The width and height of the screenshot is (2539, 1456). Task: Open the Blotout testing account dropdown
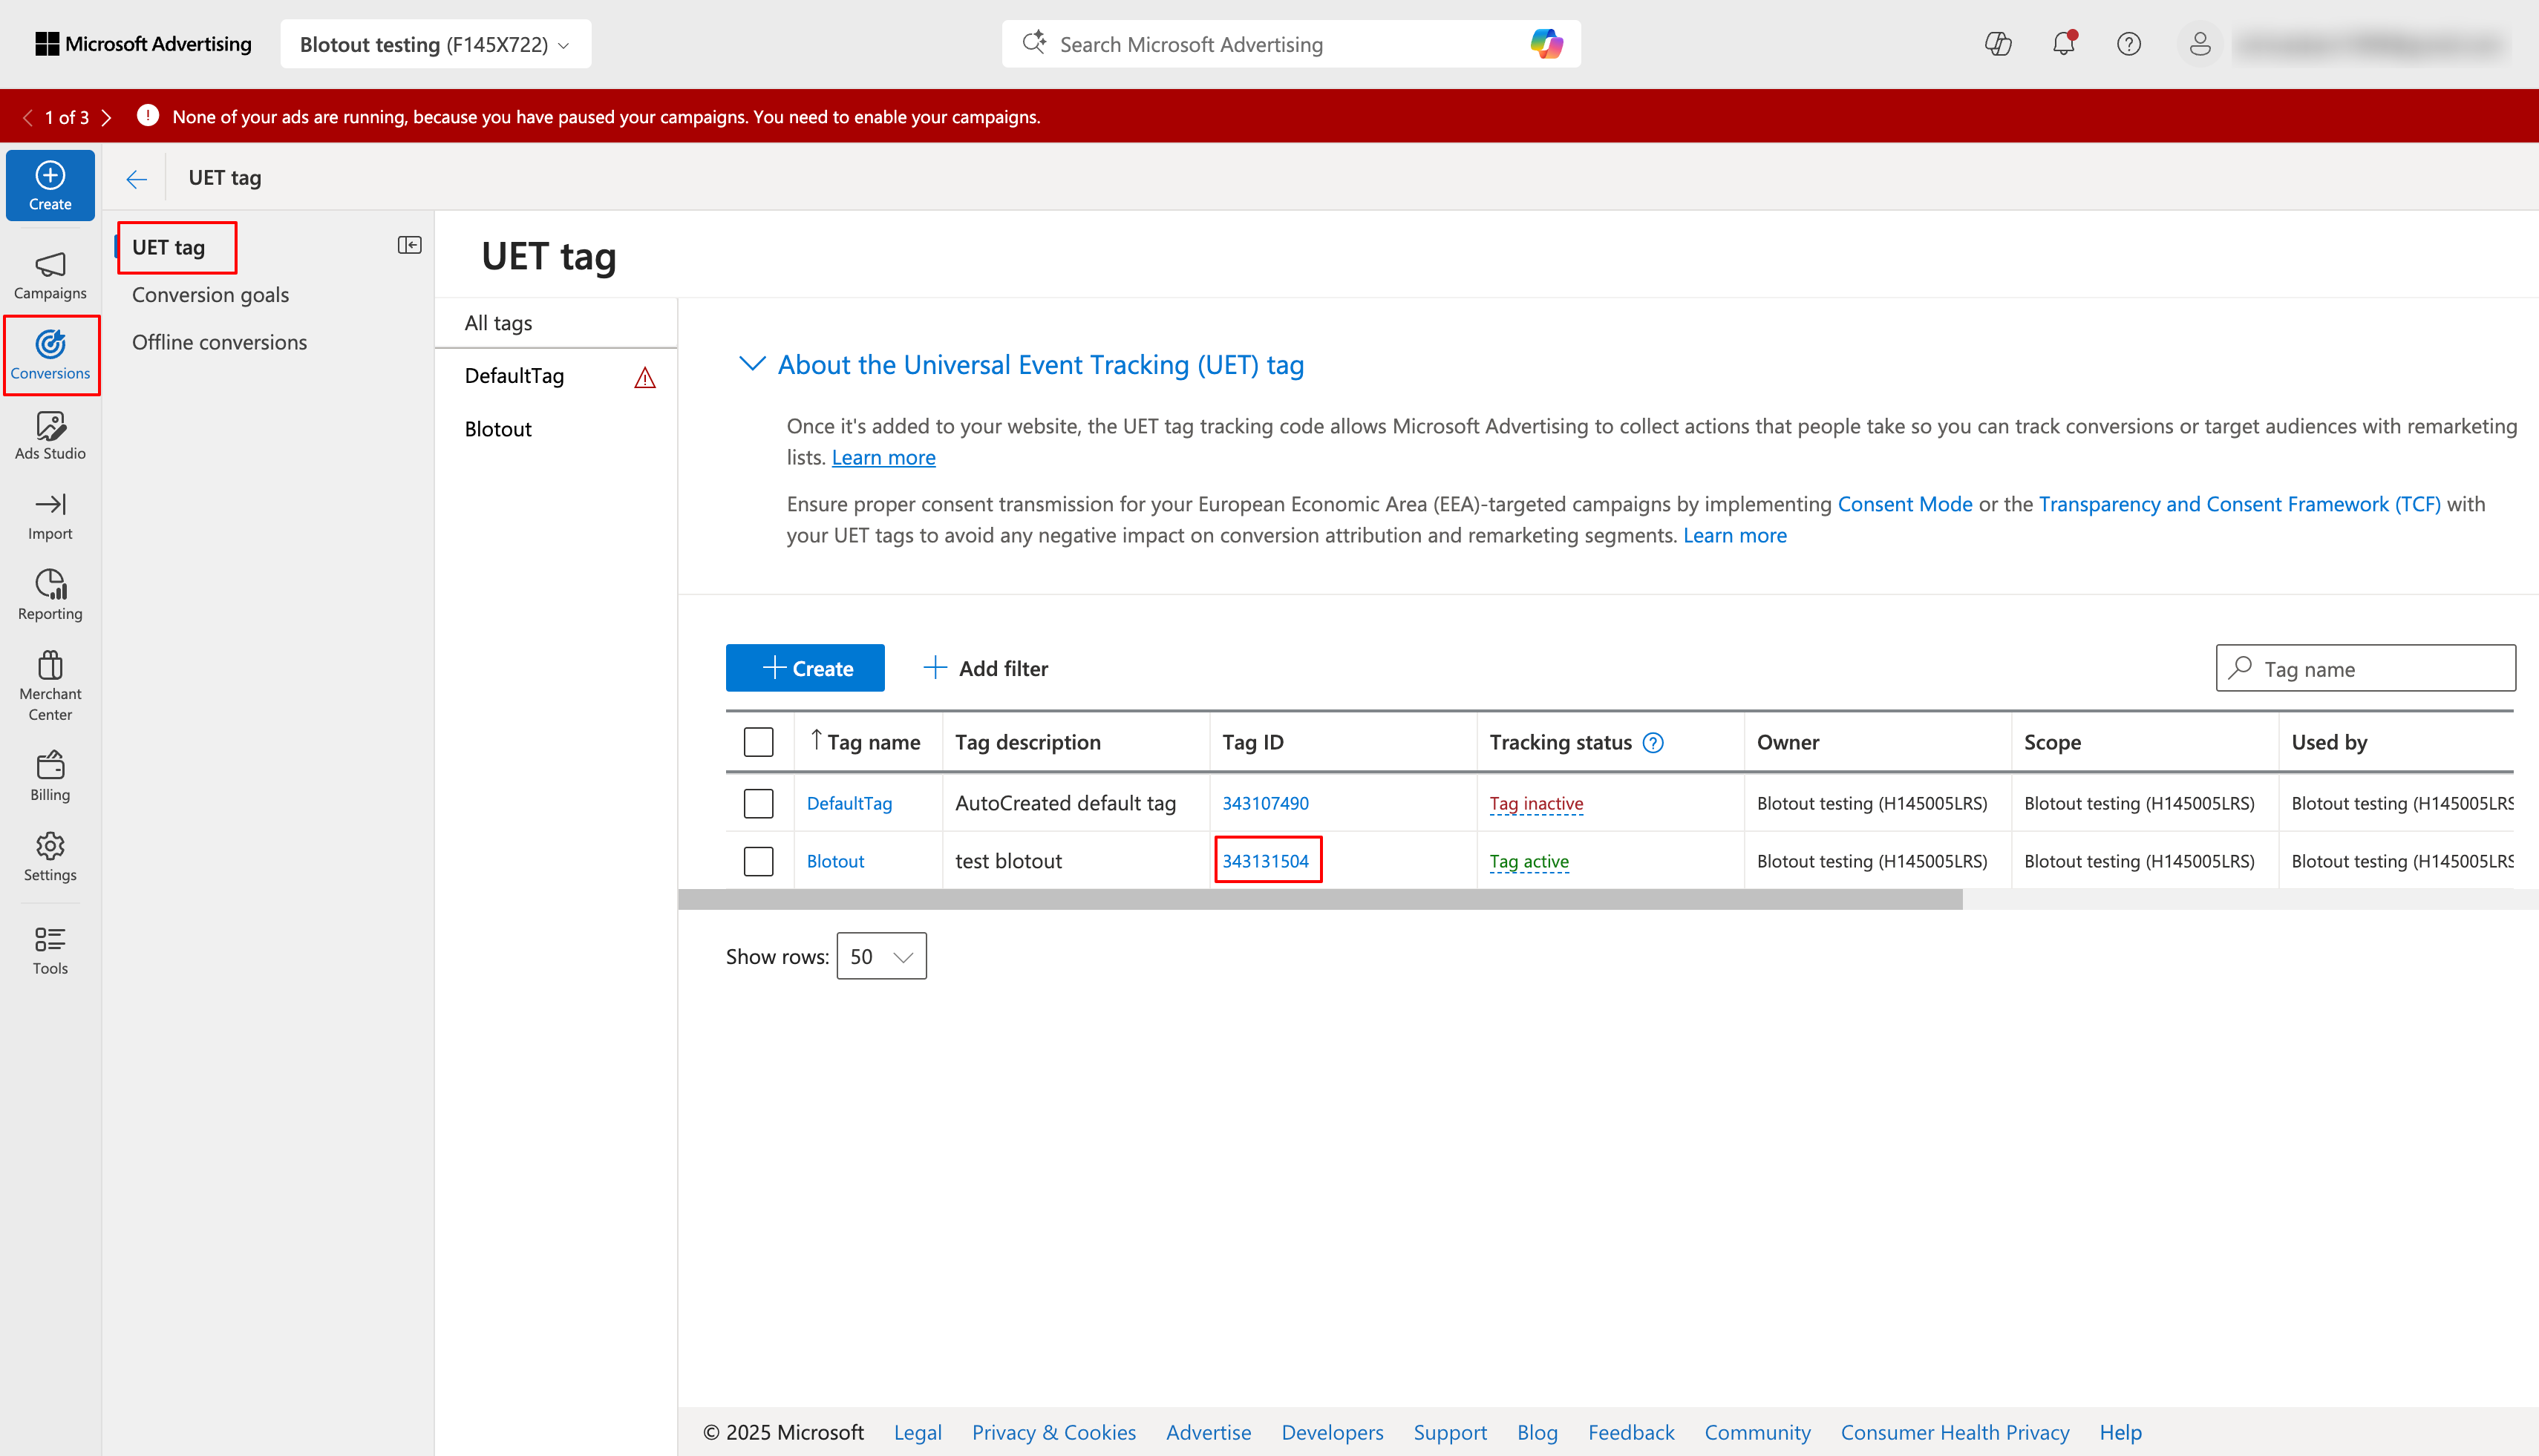click(435, 44)
